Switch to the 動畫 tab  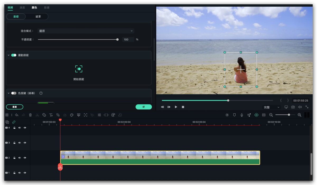[x=47, y=8]
